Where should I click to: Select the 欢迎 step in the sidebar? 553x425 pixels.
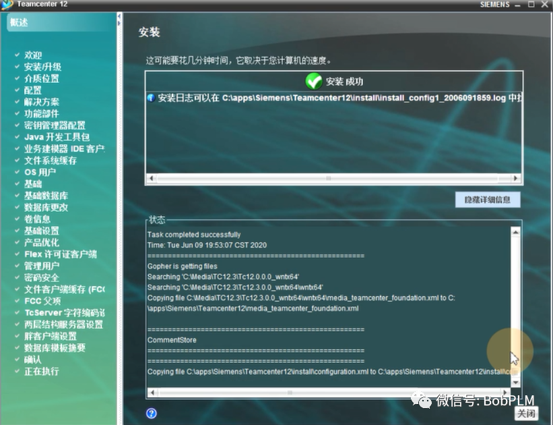[x=33, y=55]
